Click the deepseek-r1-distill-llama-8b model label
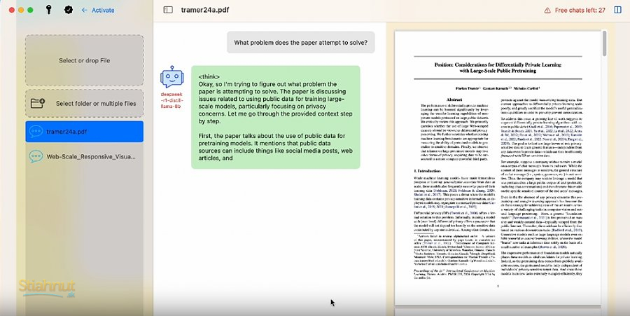Image resolution: width=630 pixels, height=316 pixels. [171, 100]
